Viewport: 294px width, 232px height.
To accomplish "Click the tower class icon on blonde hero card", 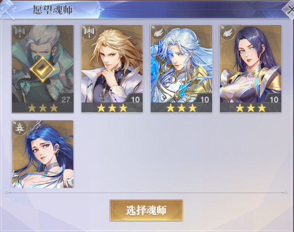I will (89, 31).
